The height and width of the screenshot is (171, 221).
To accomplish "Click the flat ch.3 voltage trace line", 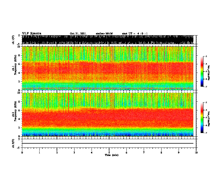I will (x=108, y=143).
